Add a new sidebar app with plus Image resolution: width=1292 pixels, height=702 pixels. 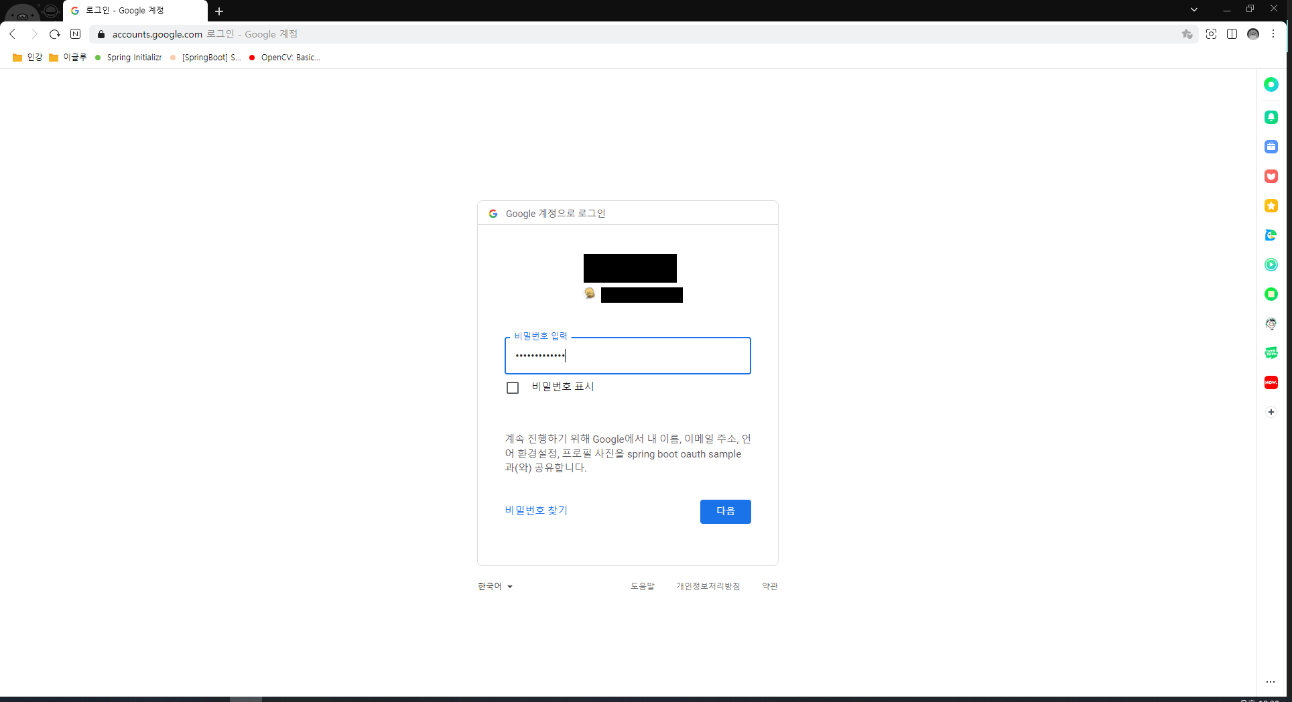click(x=1271, y=412)
